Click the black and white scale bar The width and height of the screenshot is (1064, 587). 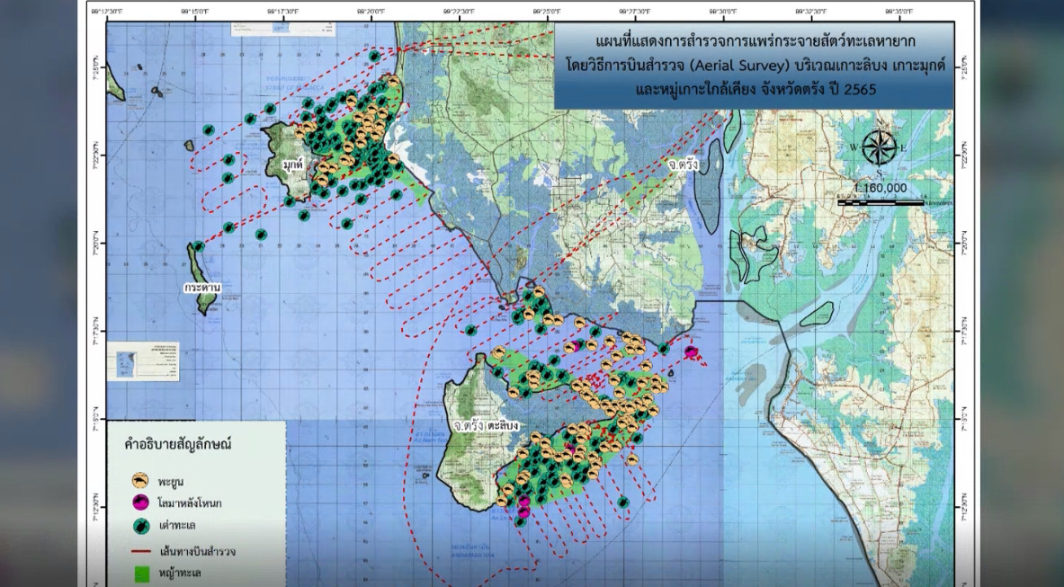(x=881, y=203)
